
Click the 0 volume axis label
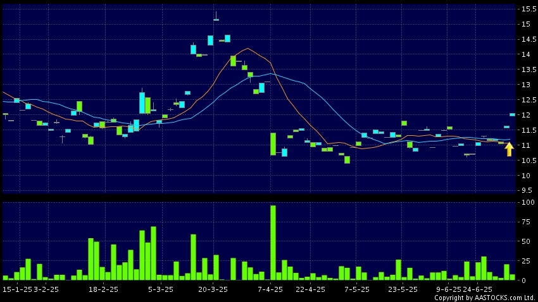point(523,281)
